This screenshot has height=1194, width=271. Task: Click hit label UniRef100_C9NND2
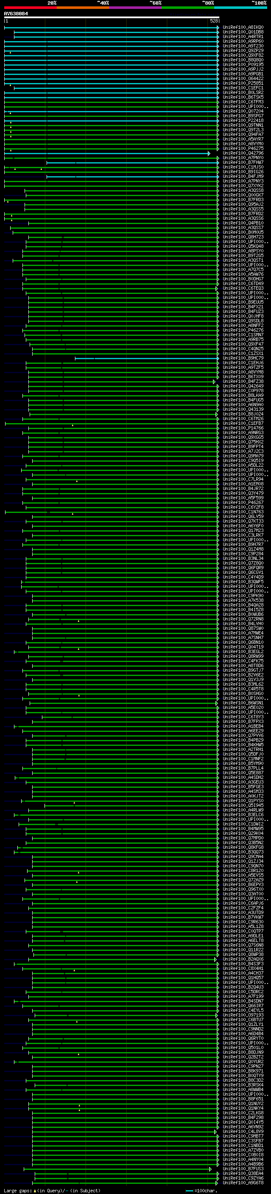click(x=243, y=1029)
